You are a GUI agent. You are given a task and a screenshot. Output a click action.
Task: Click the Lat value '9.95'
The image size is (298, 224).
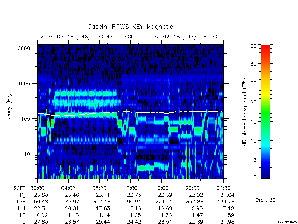[x=197, y=208]
